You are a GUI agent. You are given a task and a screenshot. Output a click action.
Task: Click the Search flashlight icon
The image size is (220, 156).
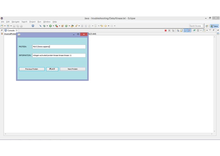[76, 26]
